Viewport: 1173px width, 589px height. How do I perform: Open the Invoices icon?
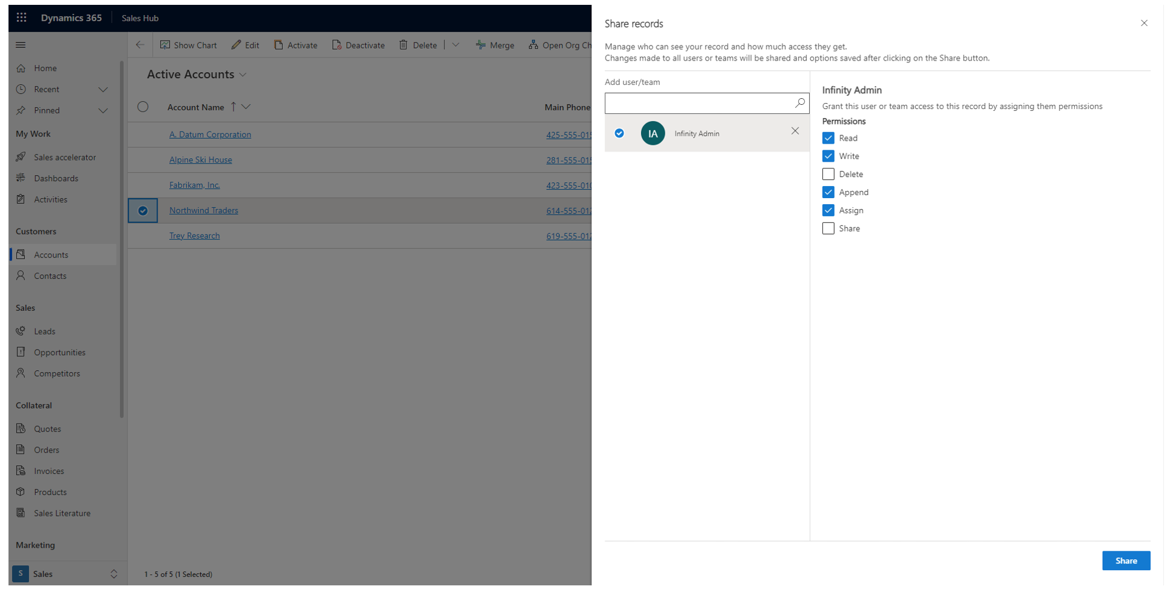tap(21, 471)
